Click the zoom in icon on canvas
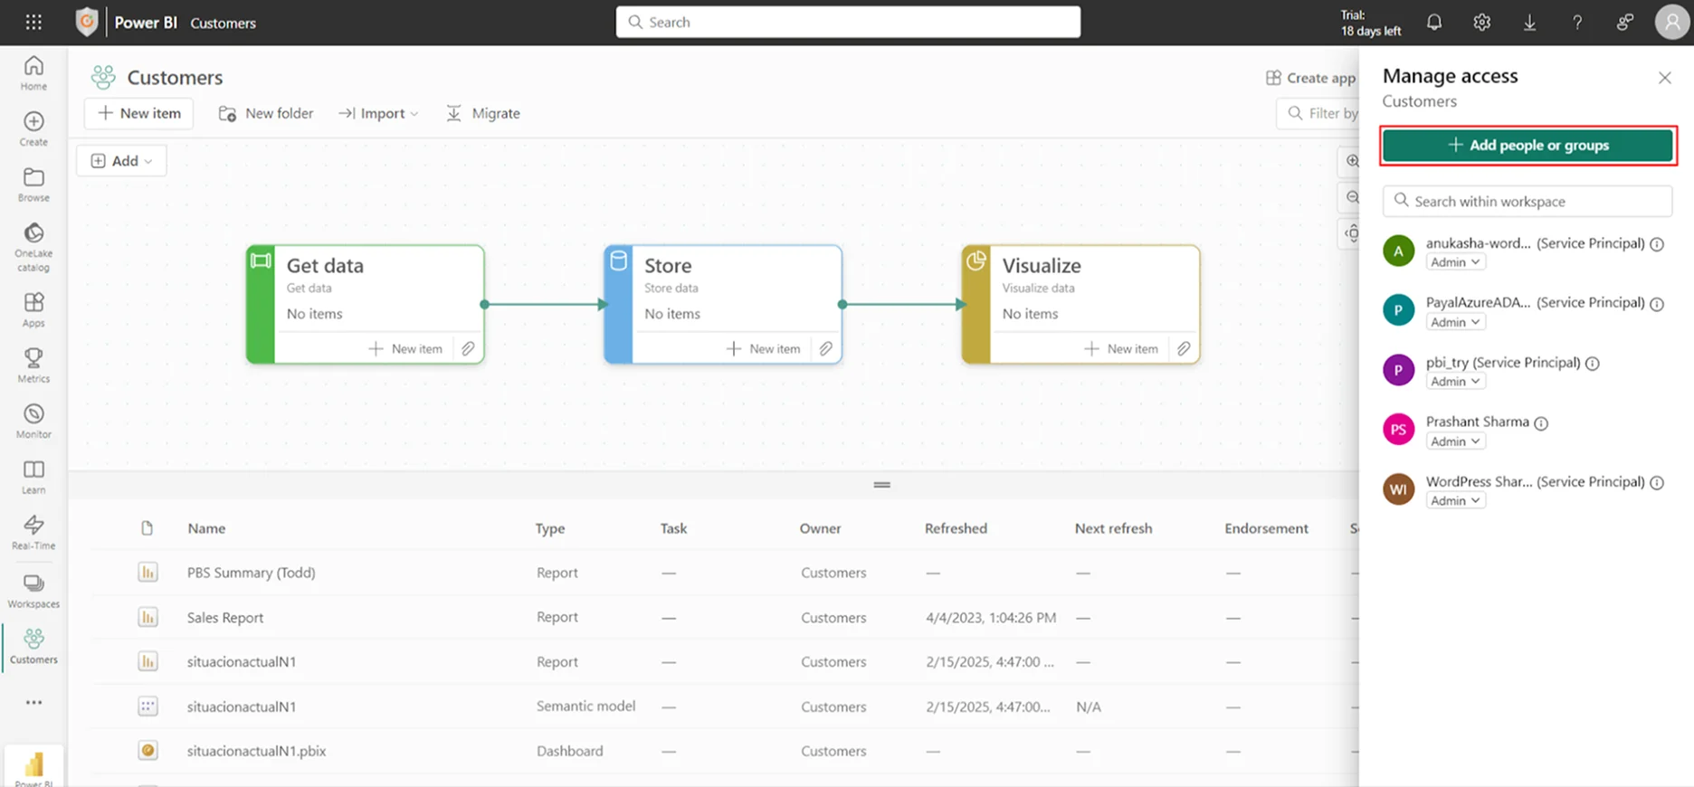Image resolution: width=1694 pixels, height=787 pixels. (x=1352, y=161)
